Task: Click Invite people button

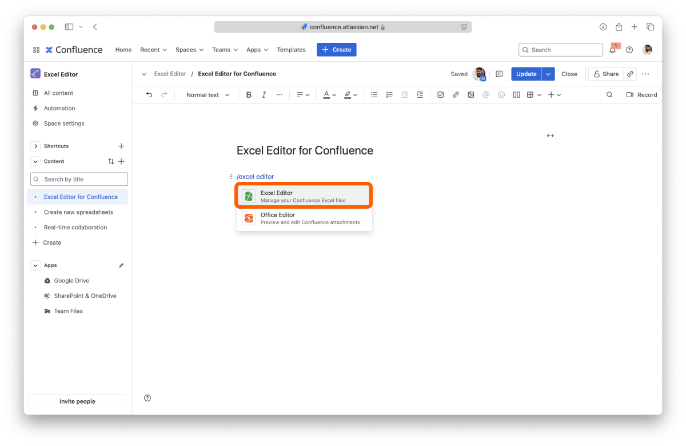Action: (77, 401)
